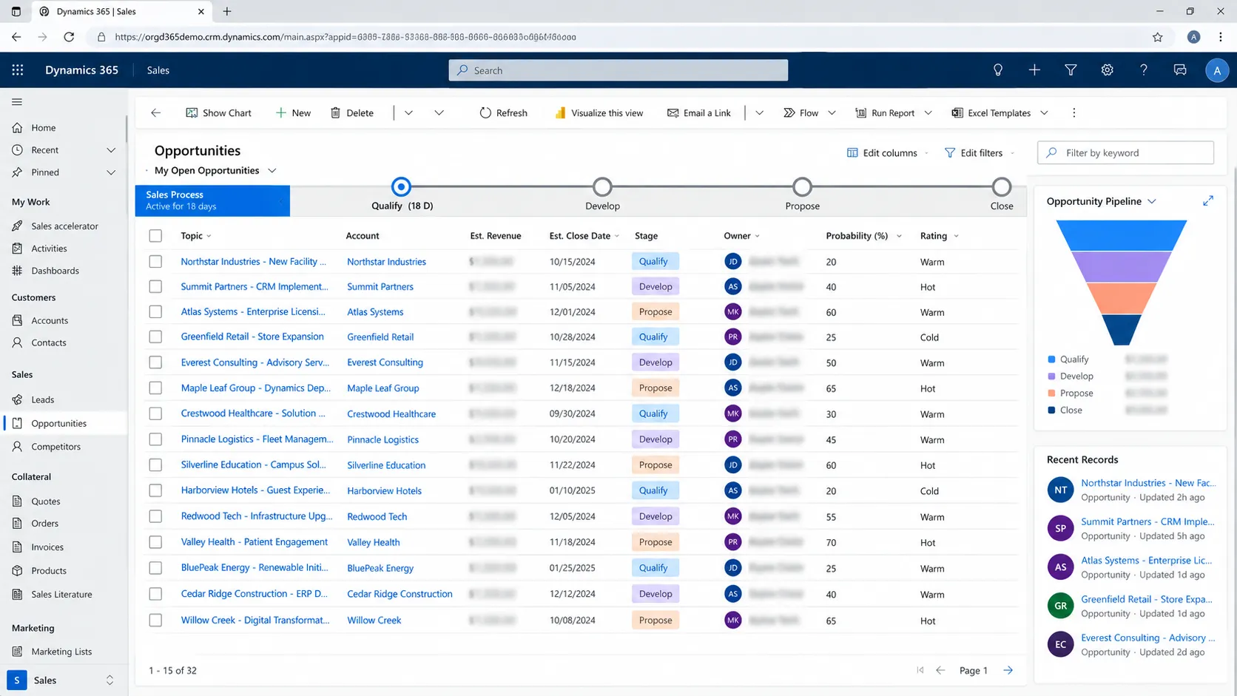The width and height of the screenshot is (1237, 696).
Task: Go back using the command bar arrow
Action: (155, 113)
